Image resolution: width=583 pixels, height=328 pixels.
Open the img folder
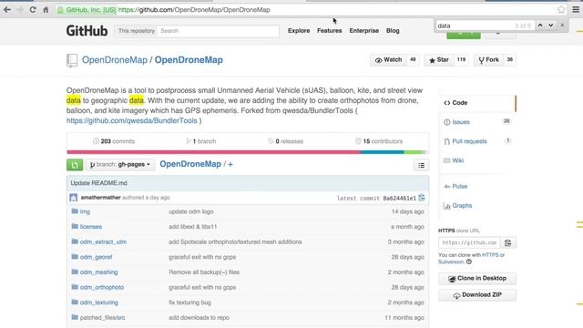coord(85,211)
